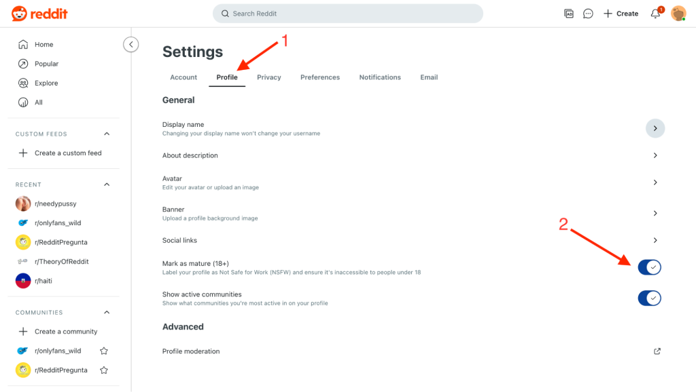Screen dimensions: 696x392
Task: Click the advertise icon in top bar
Action: [569, 14]
